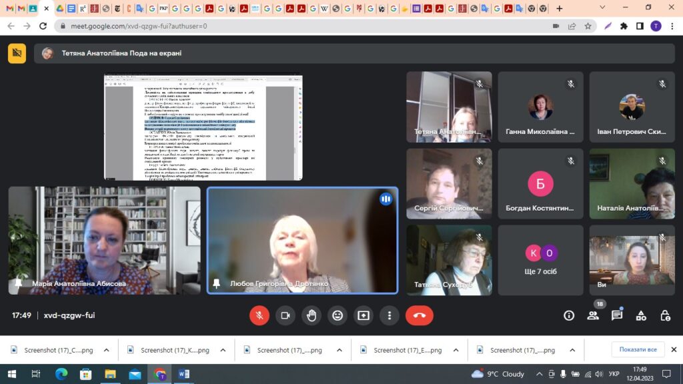The width and height of the screenshot is (683, 384).
Task: Unmute the microphone in the call bar
Action: pyautogui.click(x=259, y=315)
